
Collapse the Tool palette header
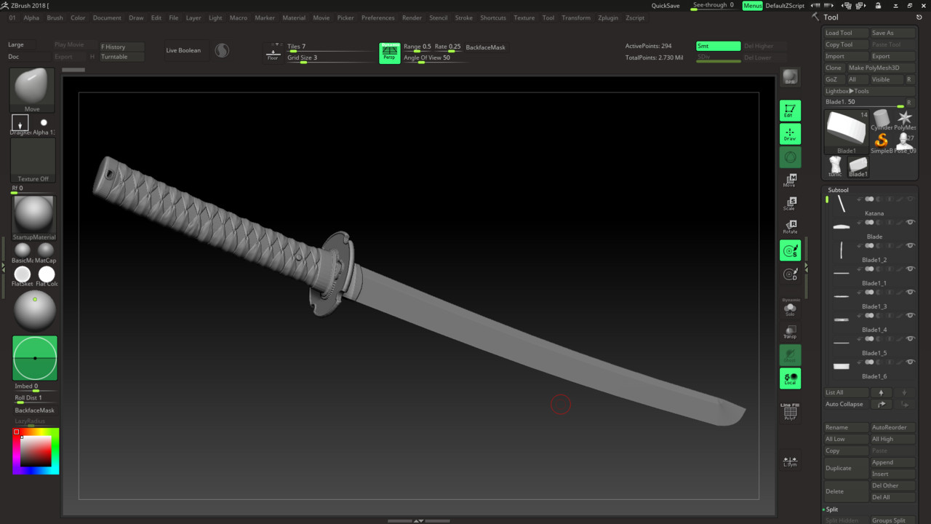831,17
